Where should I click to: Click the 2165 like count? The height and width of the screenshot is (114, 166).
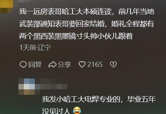click(95, 64)
